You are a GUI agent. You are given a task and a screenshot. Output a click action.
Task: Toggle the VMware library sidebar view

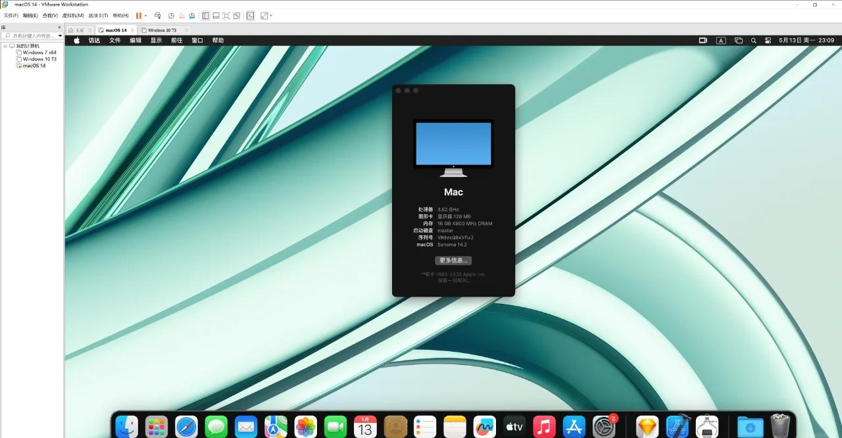205,15
